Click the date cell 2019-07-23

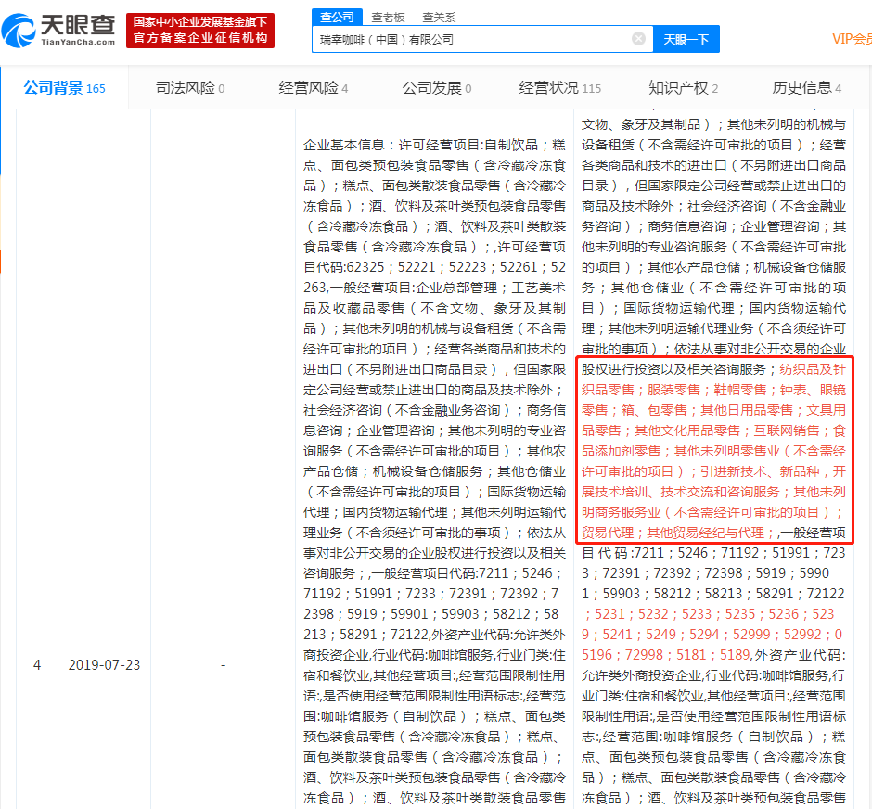pos(104,665)
